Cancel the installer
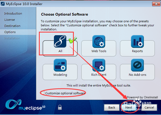161x115 pixels. [x=149, y=107]
